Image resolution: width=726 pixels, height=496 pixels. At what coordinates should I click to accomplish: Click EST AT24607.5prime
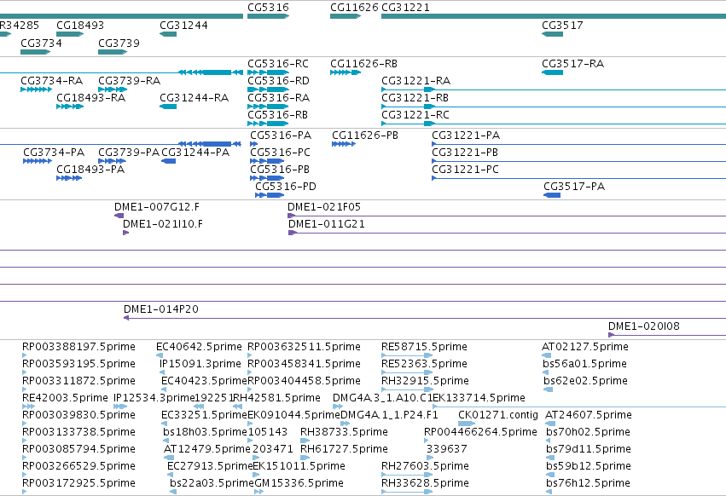(x=550, y=424)
